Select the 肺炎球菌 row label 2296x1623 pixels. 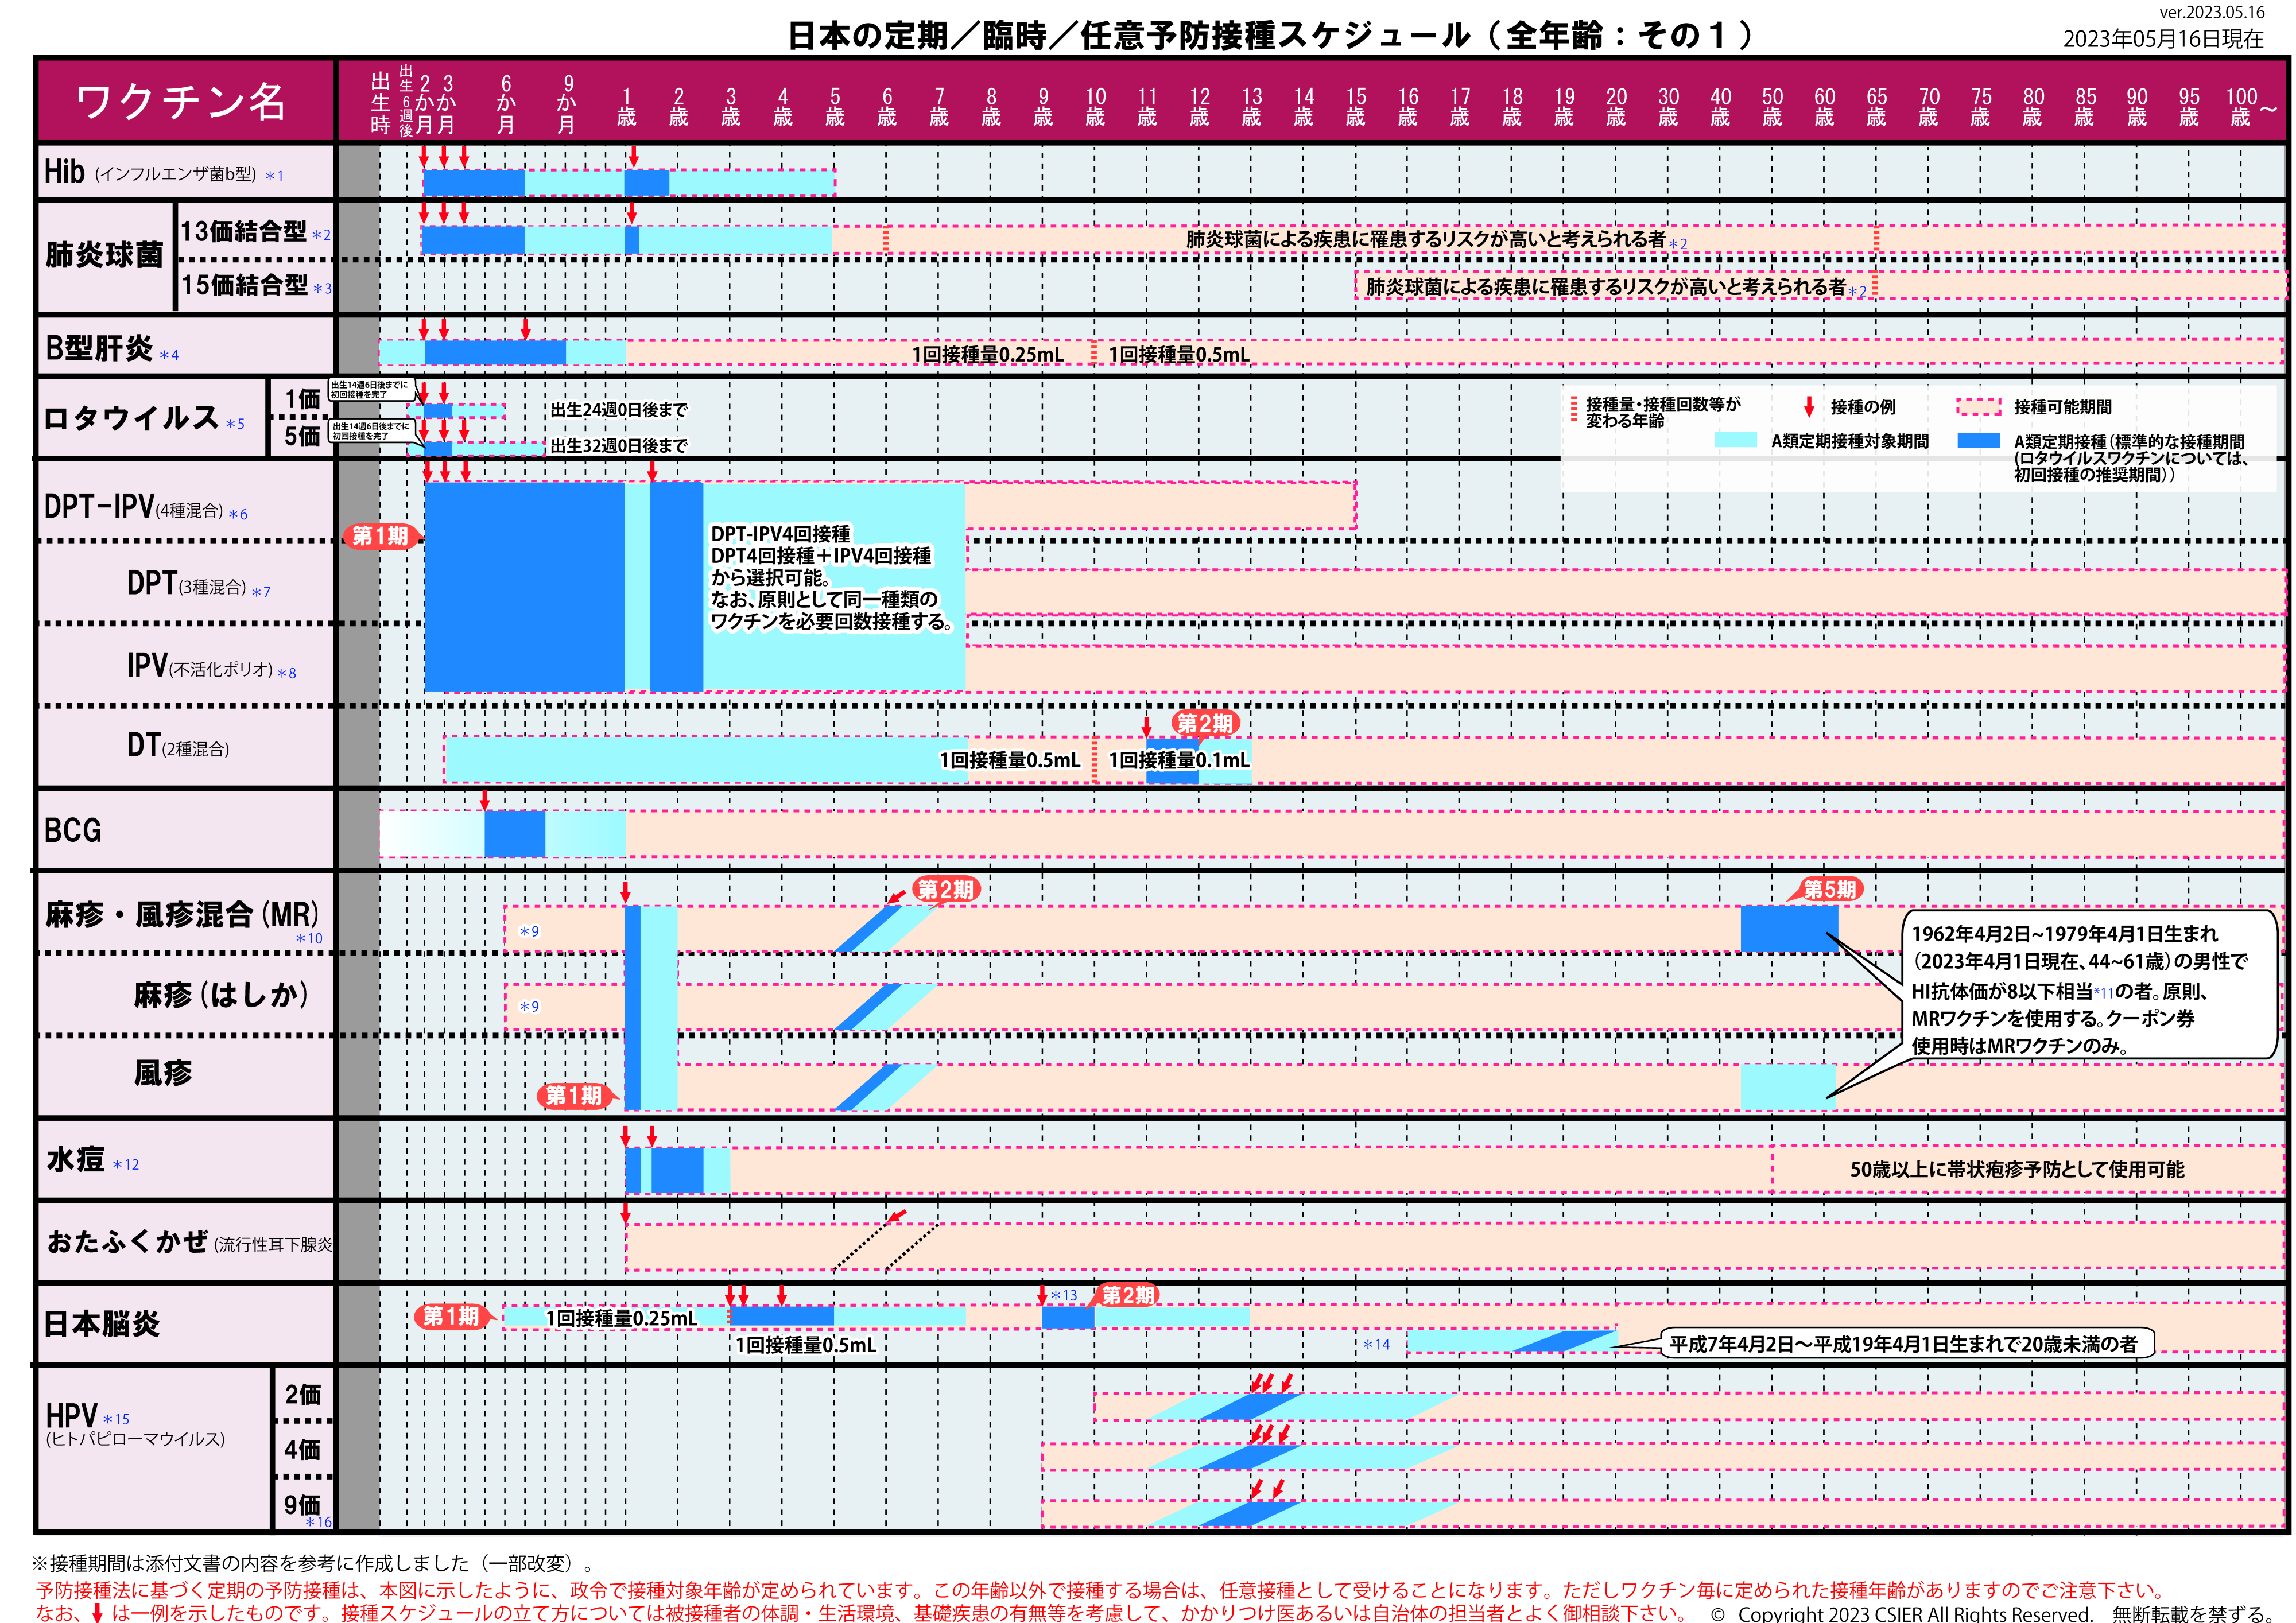pos(104,255)
